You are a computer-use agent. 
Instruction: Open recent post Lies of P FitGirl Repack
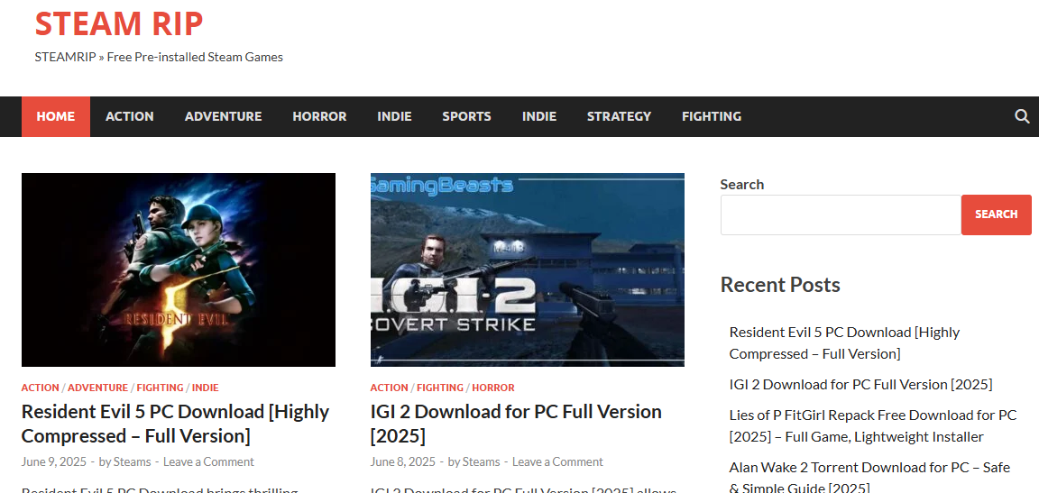(873, 426)
